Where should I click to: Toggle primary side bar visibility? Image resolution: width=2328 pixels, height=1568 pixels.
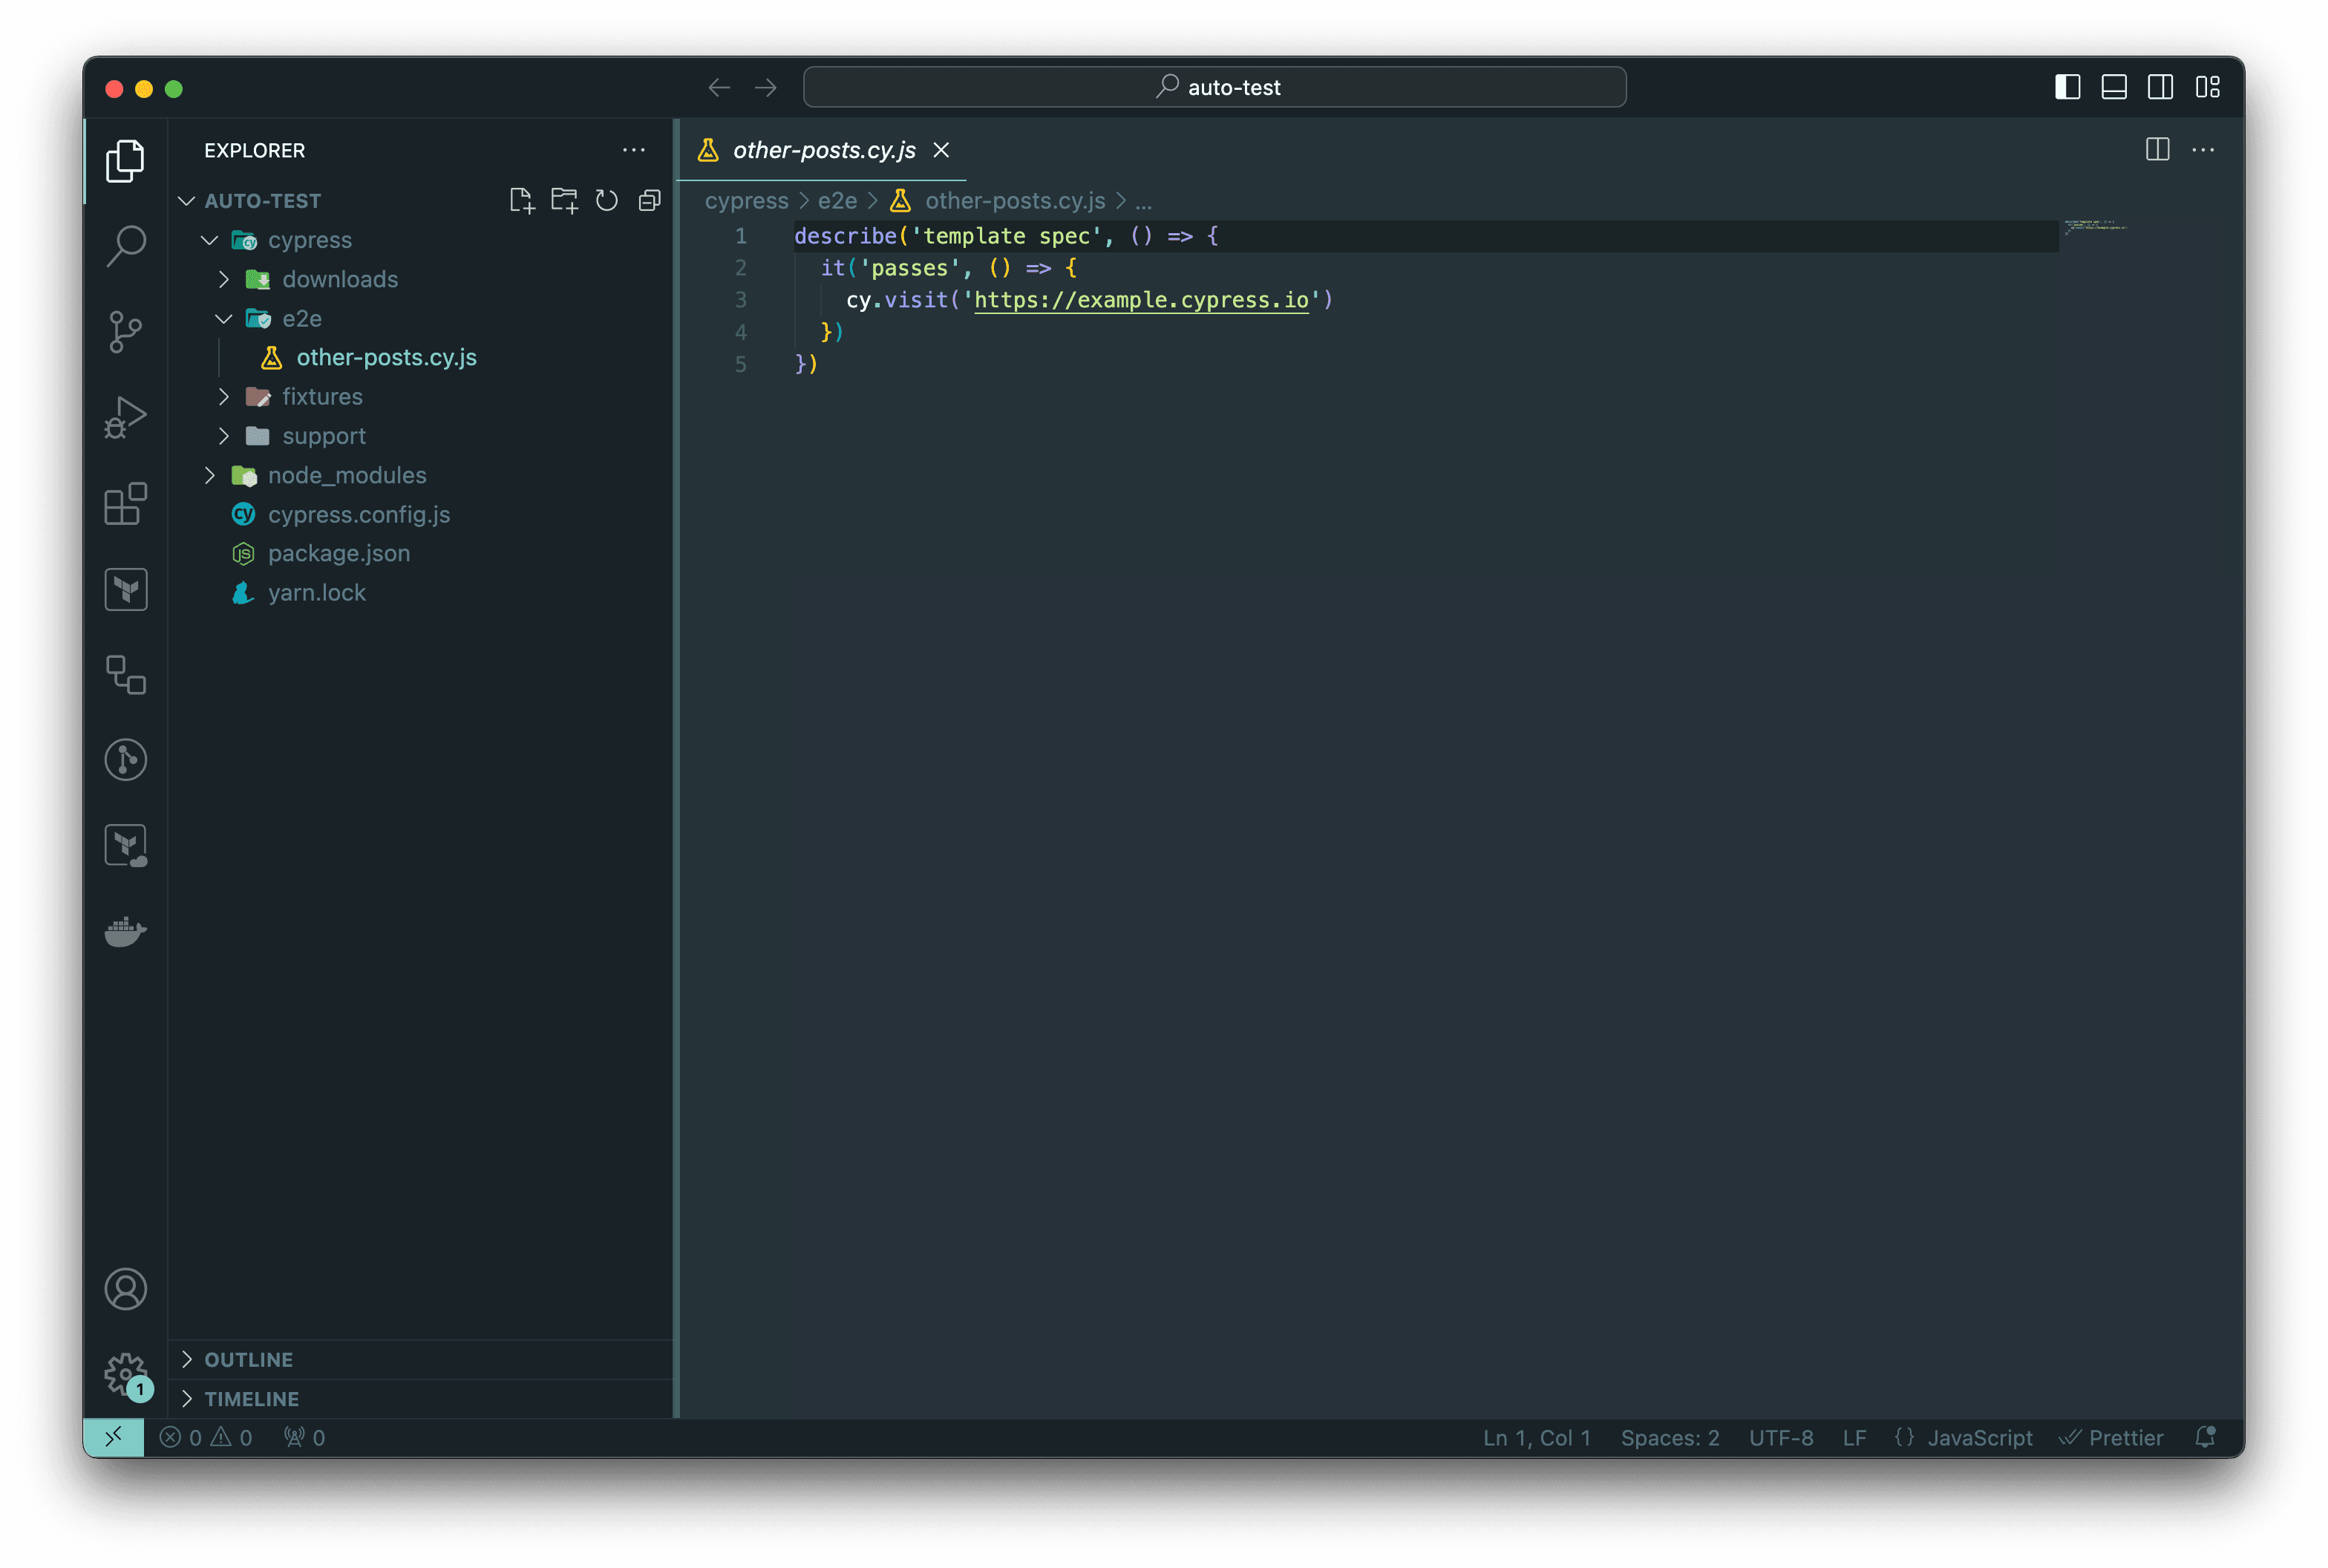click(2068, 87)
